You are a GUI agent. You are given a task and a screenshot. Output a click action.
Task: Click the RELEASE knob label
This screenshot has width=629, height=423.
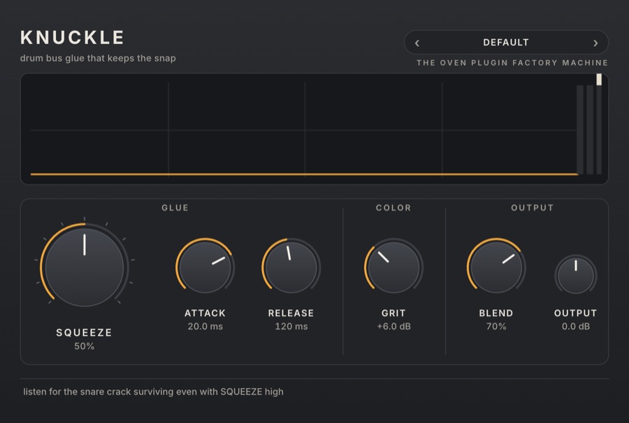click(291, 313)
